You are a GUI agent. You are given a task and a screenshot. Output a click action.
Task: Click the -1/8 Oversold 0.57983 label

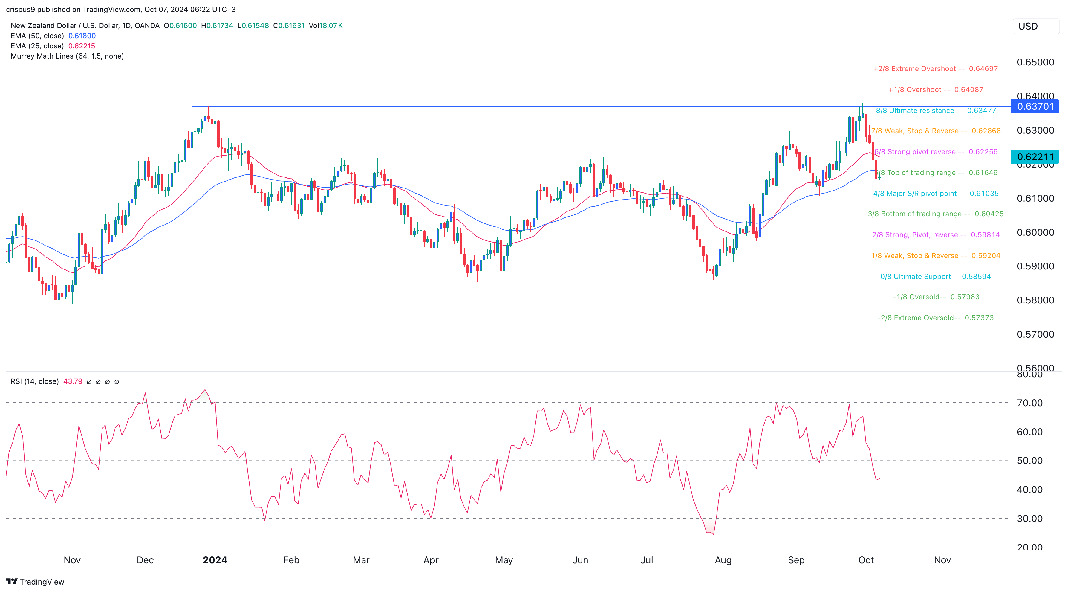[936, 297]
